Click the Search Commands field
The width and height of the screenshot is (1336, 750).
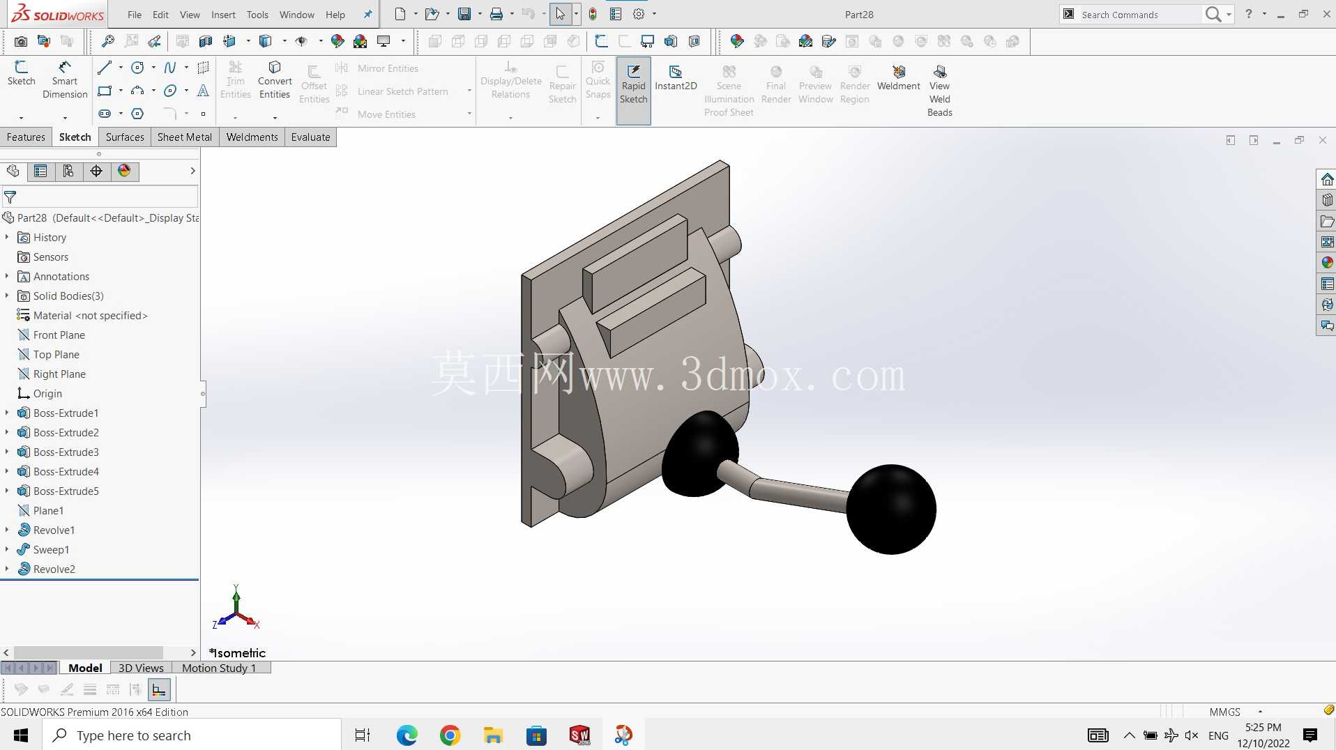[x=1139, y=15]
